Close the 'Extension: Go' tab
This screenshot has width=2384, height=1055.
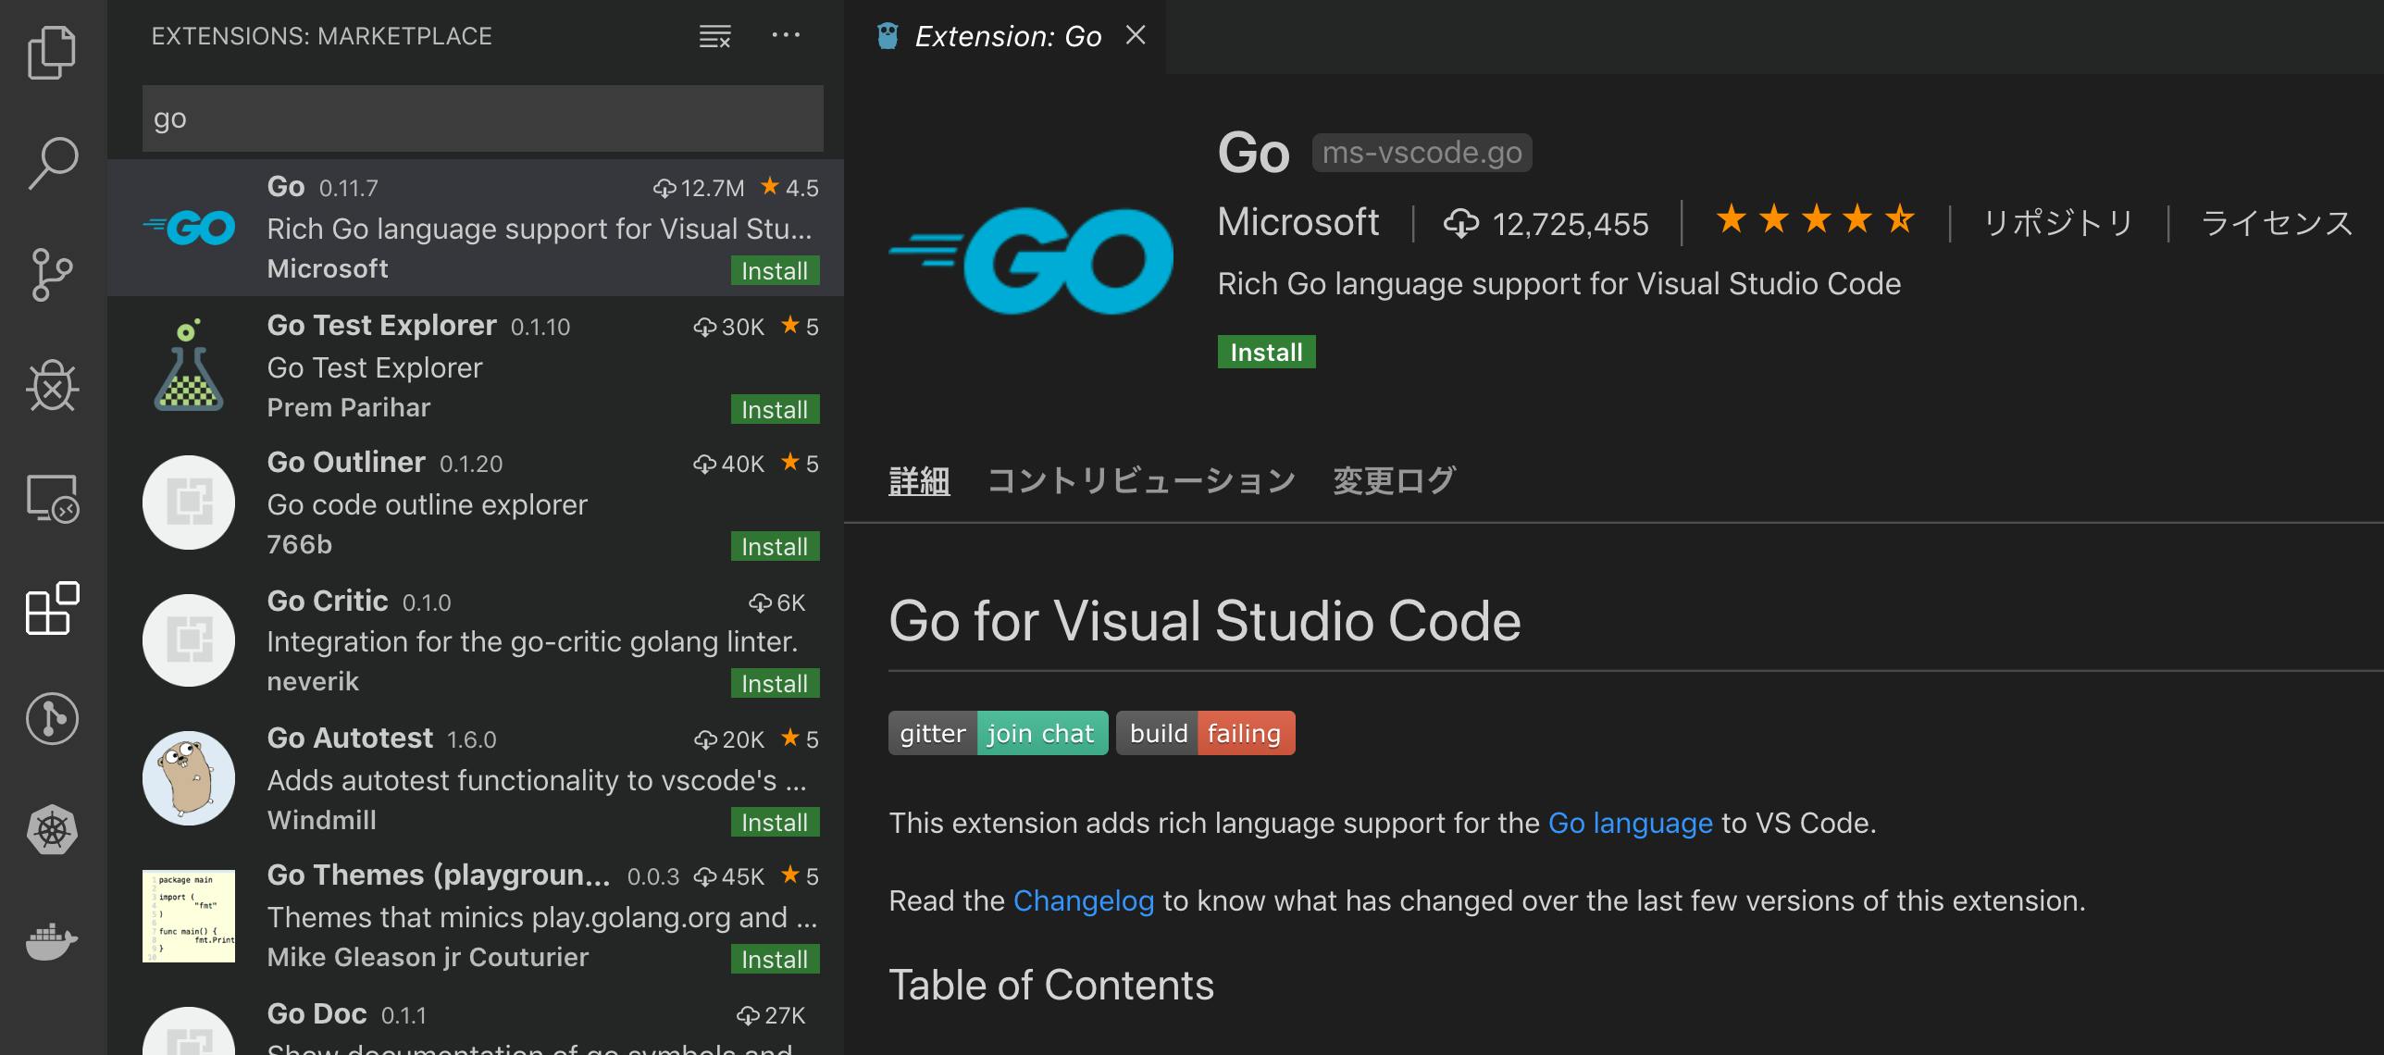coord(1136,35)
